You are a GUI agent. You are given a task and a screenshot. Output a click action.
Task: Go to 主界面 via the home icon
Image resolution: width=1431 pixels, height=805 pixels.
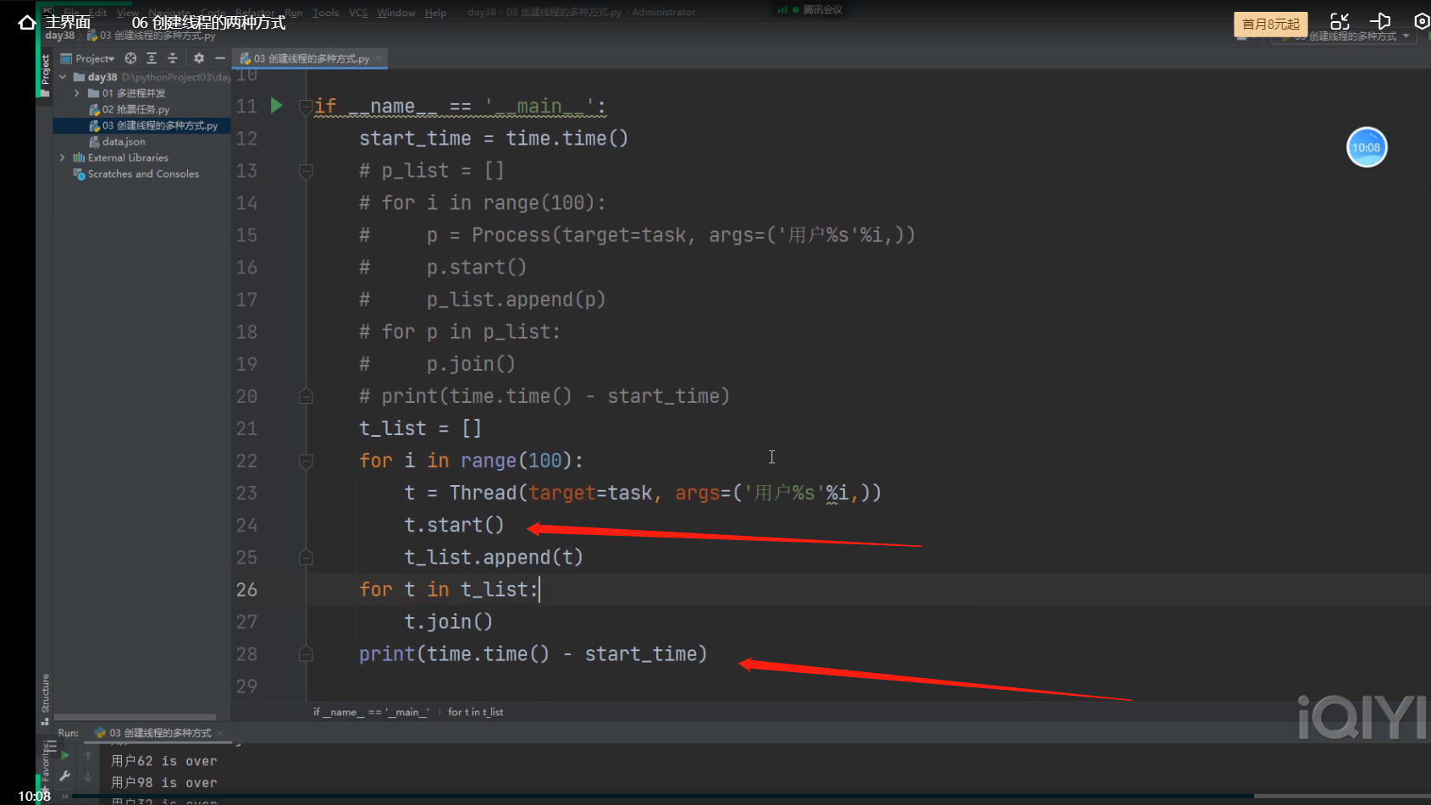point(26,22)
